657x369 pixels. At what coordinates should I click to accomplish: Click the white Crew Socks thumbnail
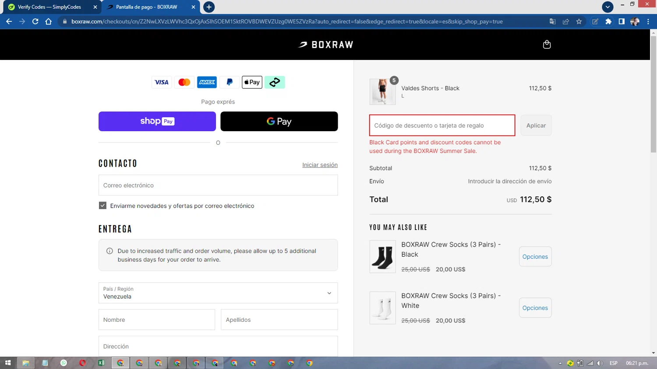[x=382, y=308]
